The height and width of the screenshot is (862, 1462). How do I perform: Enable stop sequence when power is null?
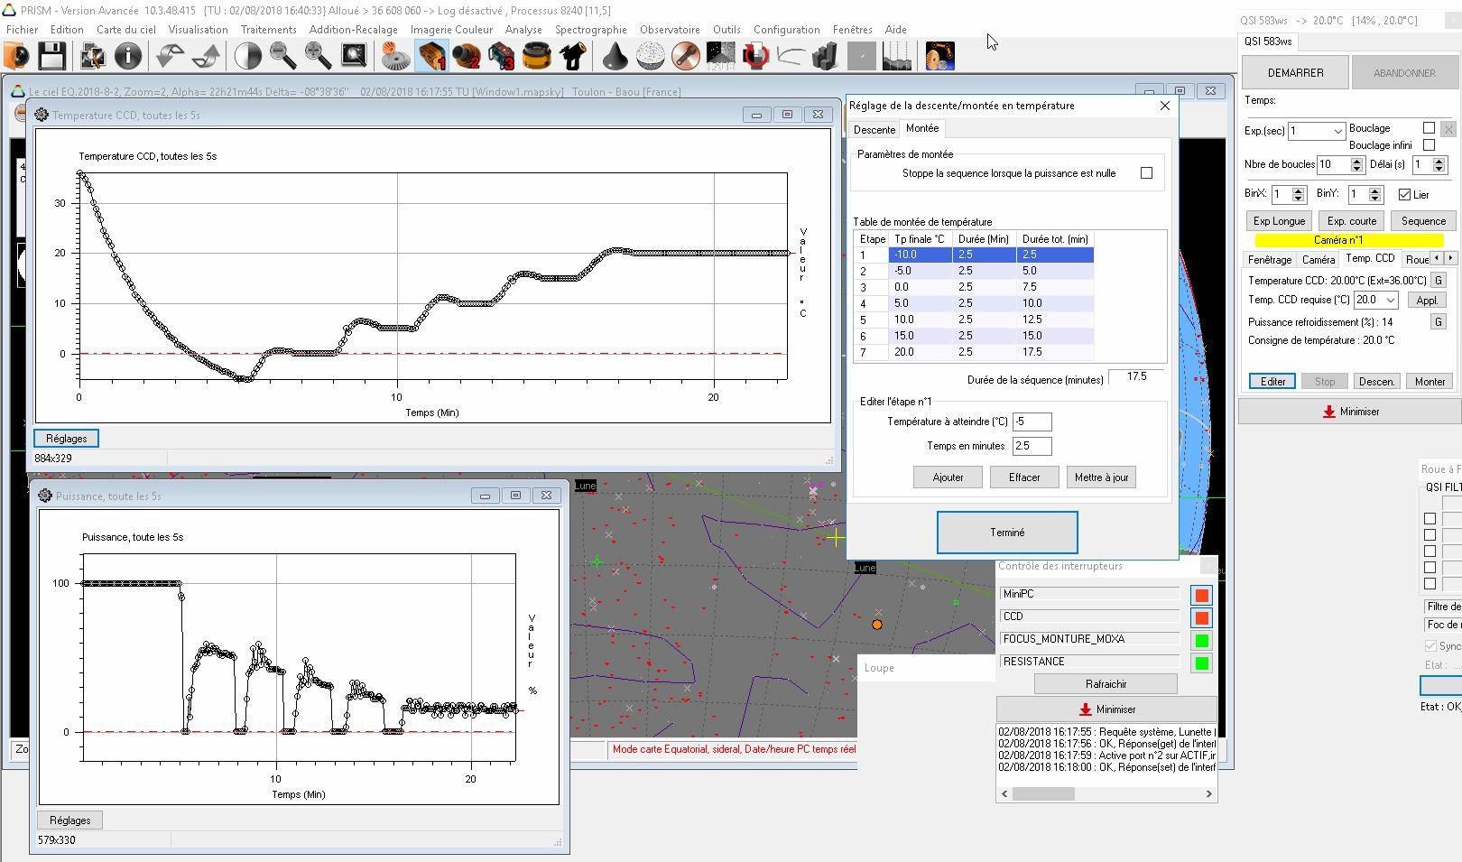(x=1146, y=173)
